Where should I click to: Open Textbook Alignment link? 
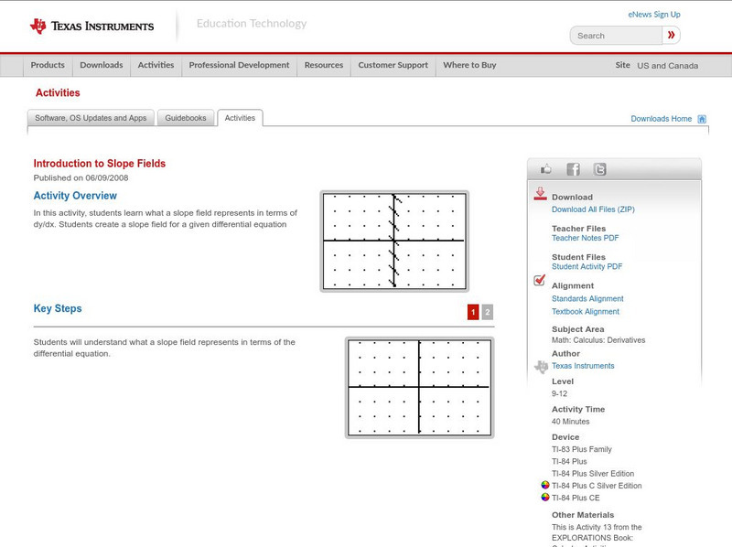click(586, 312)
